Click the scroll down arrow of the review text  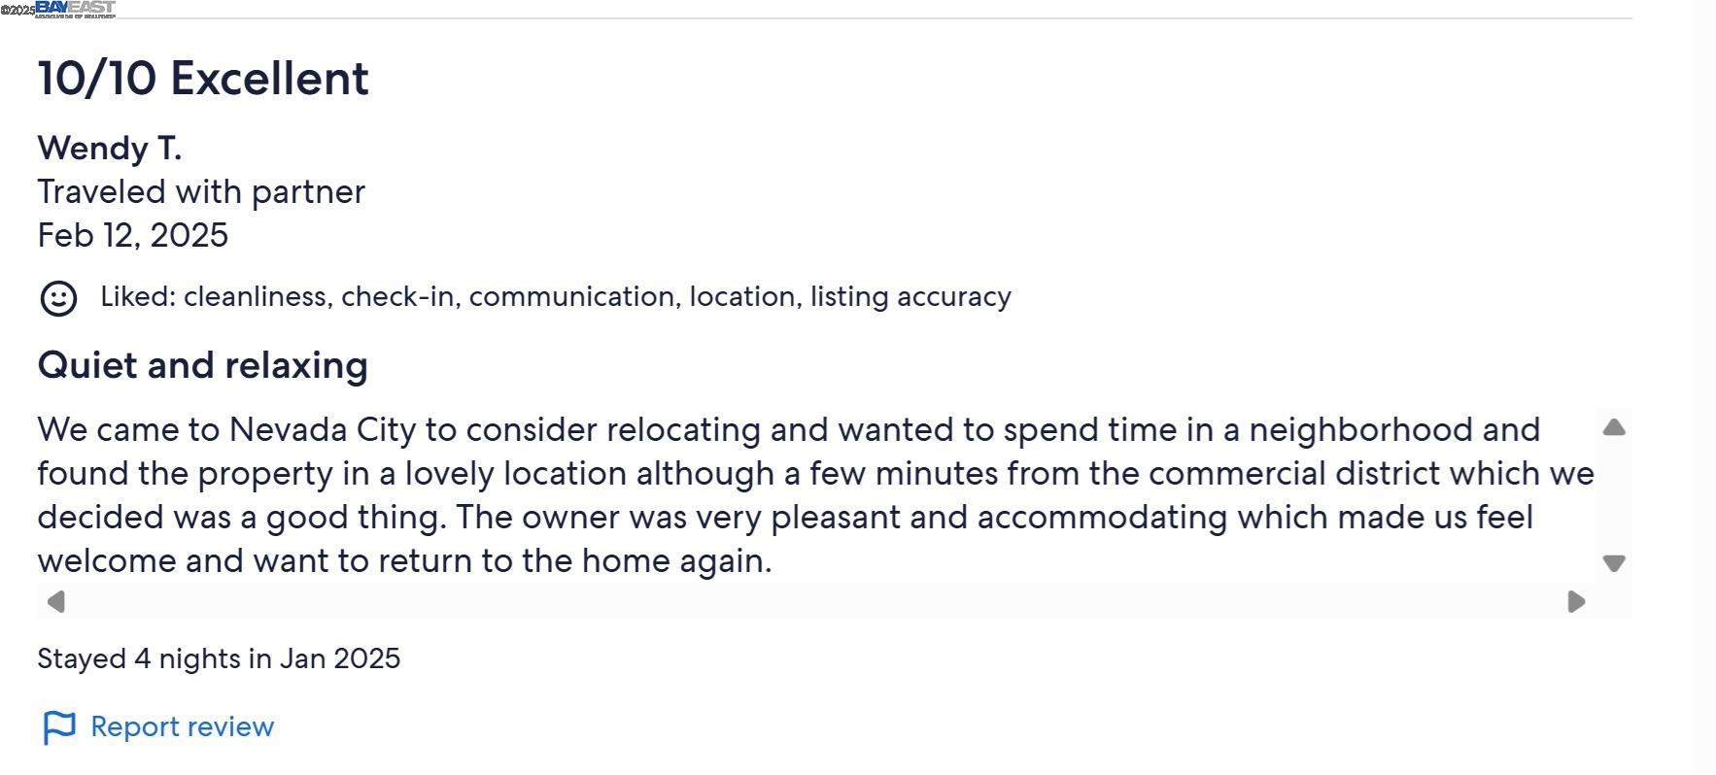coord(1614,563)
